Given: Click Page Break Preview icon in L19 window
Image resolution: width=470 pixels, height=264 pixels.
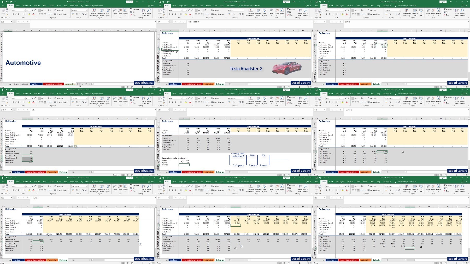Looking at the screenshot, I should [445, 263].
